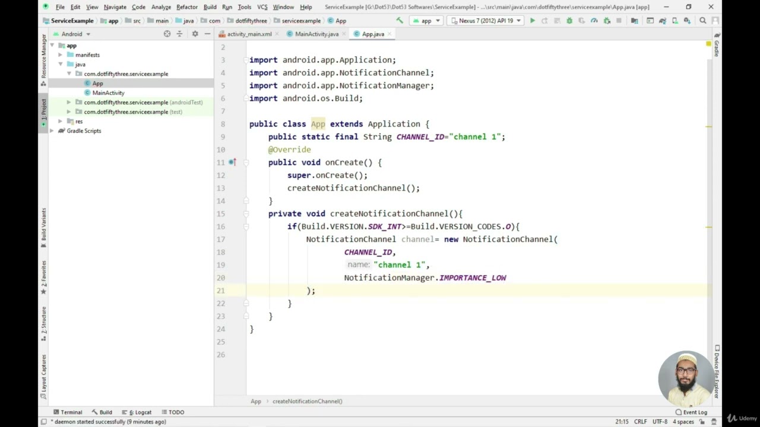Click the 4 spaces indent indicator
The height and width of the screenshot is (427, 760).
coord(683,422)
